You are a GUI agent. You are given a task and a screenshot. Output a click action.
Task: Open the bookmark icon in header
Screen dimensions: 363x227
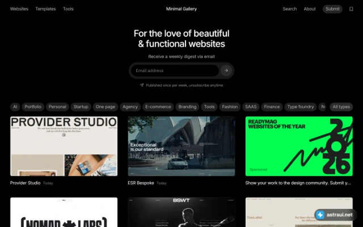tap(351, 9)
